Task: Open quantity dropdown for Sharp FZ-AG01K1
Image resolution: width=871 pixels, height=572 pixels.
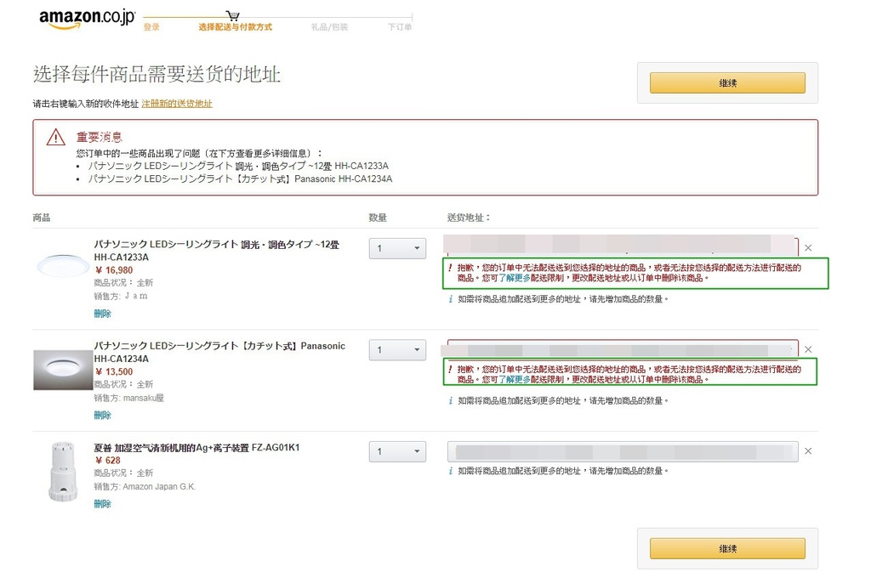Action: (397, 451)
